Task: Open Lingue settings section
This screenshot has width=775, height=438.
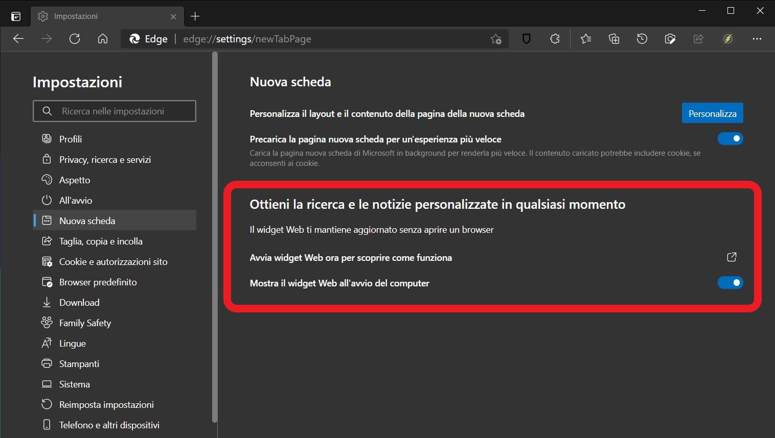Action: click(115, 343)
